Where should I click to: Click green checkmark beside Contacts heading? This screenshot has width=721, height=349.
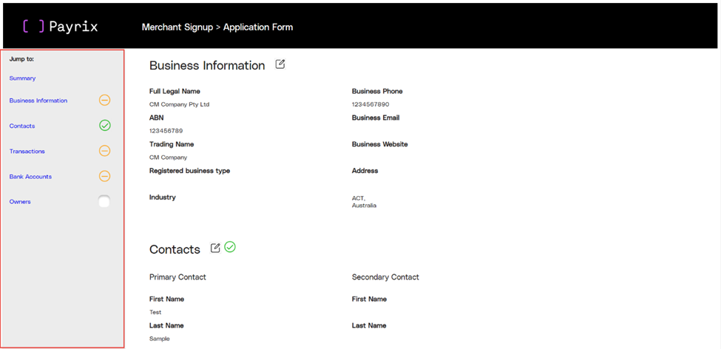[x=230, y=247]
